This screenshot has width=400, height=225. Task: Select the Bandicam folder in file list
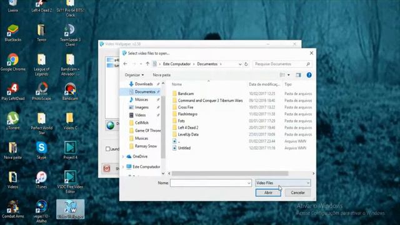(x=186, y=94)
